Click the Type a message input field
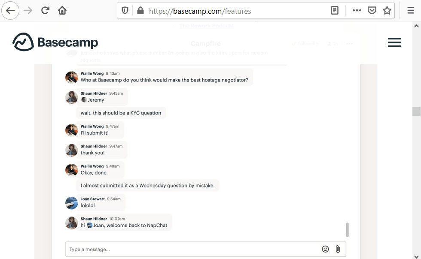 (x=193, y=249)
